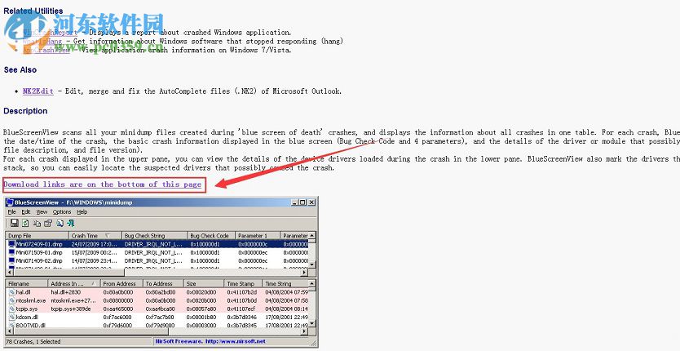Click the 0x00001b80 Size cell
Viewport: 680px width, 351px height.
(201, 317)
